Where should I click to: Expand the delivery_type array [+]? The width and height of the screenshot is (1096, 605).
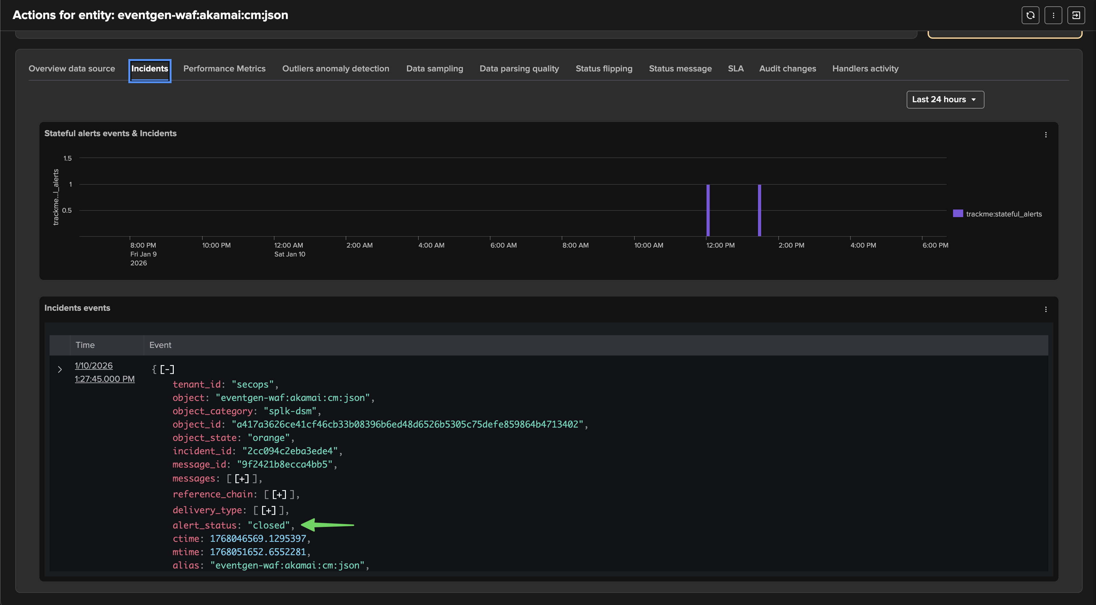[268, 510]
